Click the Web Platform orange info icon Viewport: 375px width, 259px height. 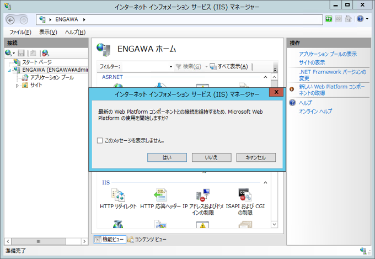click(x=292, y=89)
